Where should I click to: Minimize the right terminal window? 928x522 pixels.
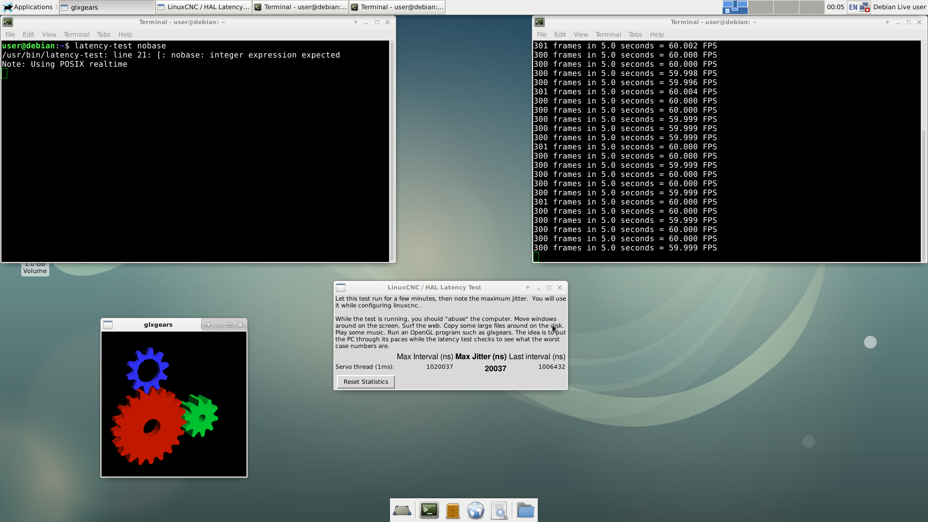click(898, 22)
